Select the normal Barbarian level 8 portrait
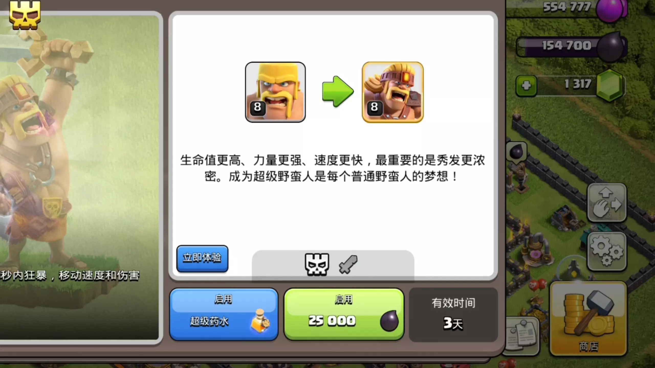 pyautogui.click(x=275, y=92)
